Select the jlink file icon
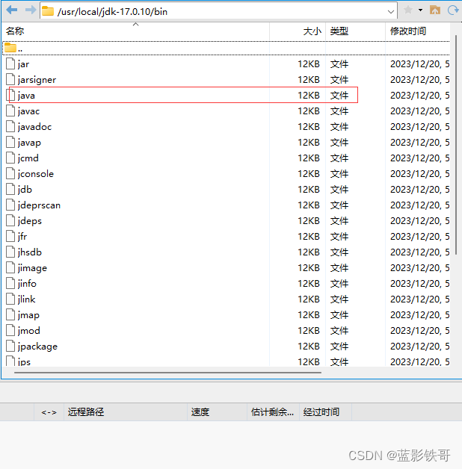462x469 pixels. (10, 299)
